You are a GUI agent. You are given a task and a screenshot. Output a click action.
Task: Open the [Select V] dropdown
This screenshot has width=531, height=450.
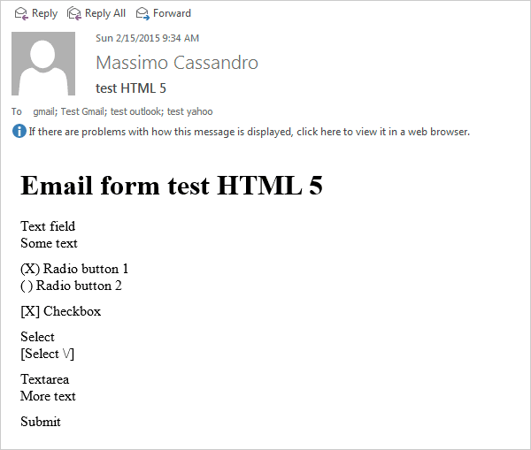(x=48, y=354)
